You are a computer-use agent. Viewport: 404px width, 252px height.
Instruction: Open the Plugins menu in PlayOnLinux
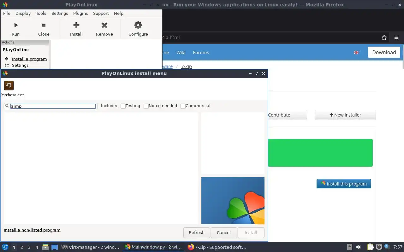coord(80,13)
